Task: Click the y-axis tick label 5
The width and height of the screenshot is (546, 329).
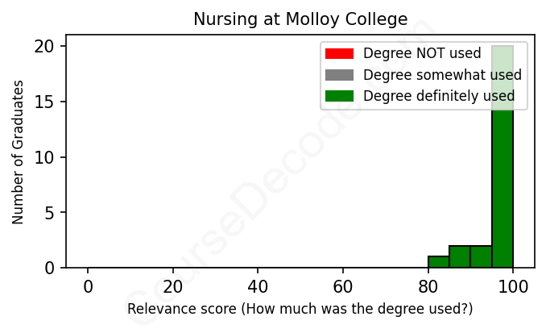Action: (x=50, y=213)
